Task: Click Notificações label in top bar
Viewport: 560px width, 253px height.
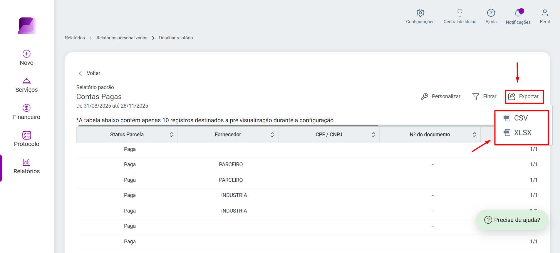Action: click(518, 22)
